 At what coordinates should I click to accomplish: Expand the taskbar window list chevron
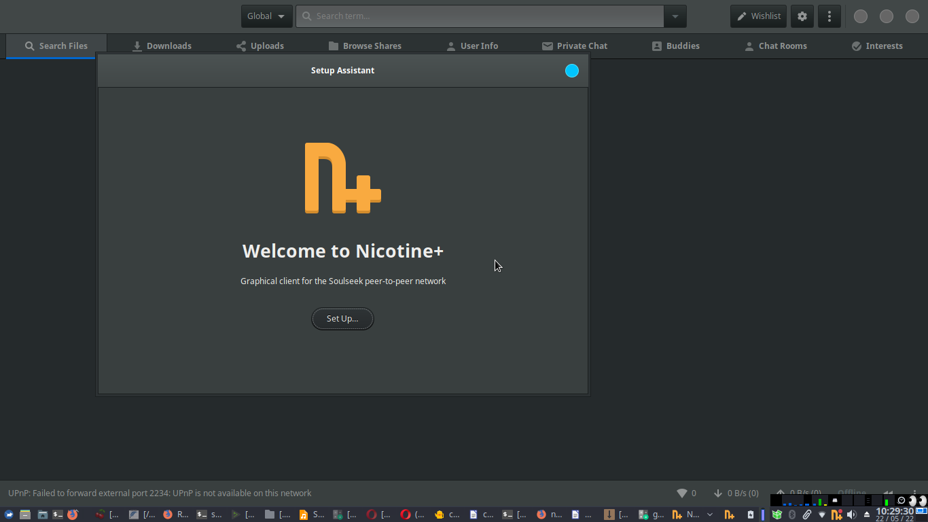tap(710, 515)
